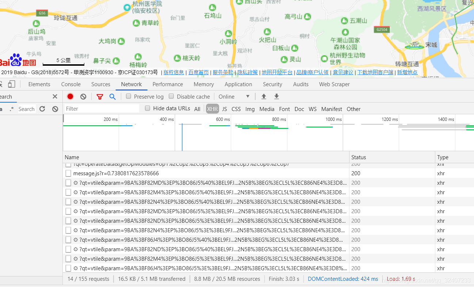Open the 意见建议 link
The image size is (474, 287).
(x=343, y=72)
